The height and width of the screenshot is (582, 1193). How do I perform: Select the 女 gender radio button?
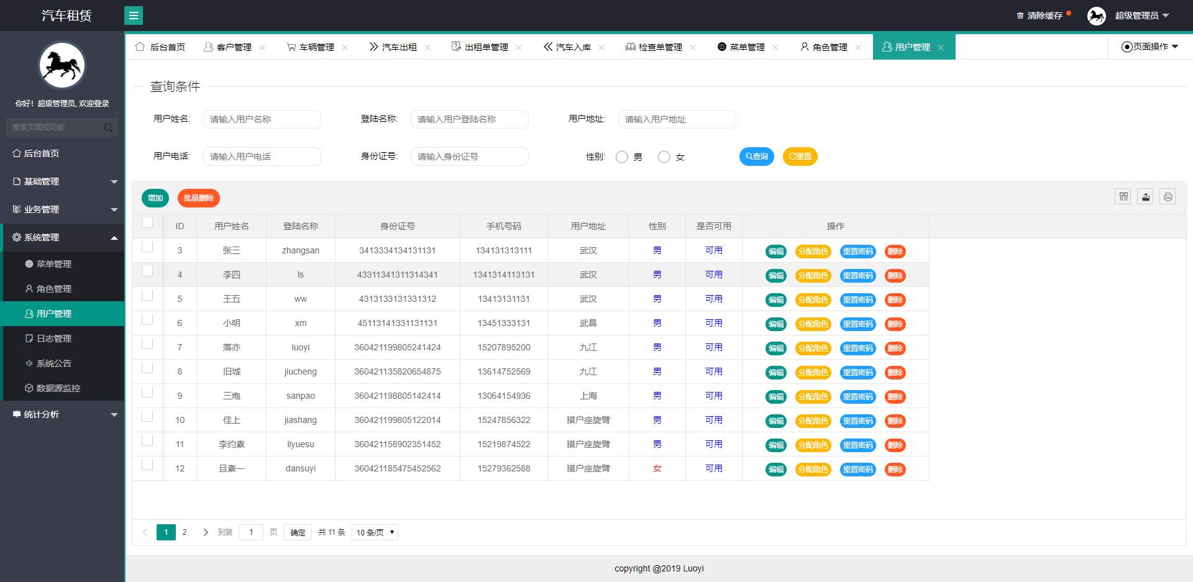(x=664, y=157)
